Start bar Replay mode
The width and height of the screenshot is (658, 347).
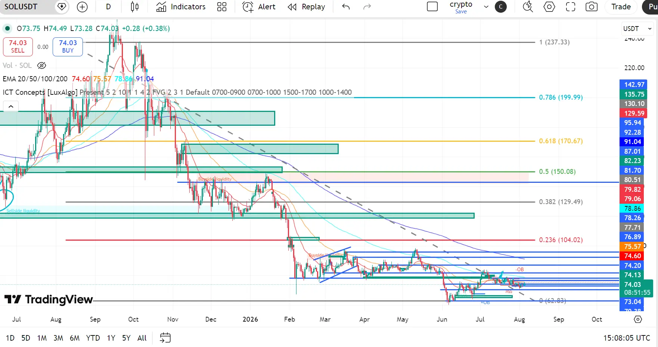pyautogui.click(x=306, y=7)
